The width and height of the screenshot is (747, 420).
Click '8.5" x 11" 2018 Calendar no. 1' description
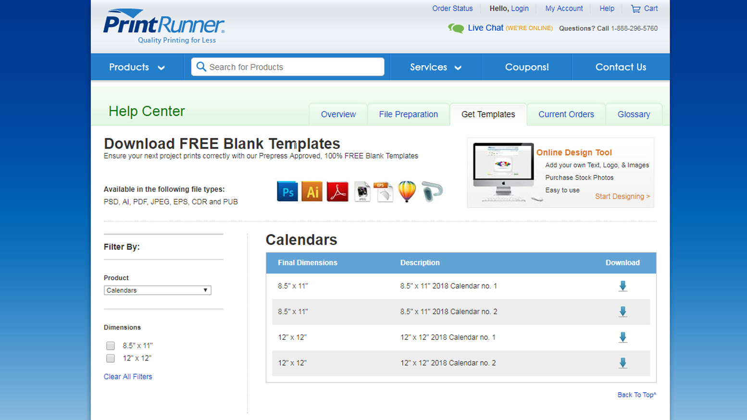click(448, 286)
